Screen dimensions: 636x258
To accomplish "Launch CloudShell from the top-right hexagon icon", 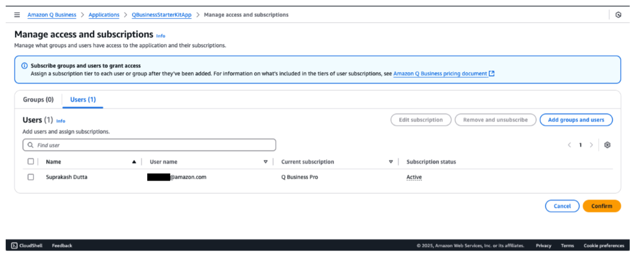I will coord(618,14).
